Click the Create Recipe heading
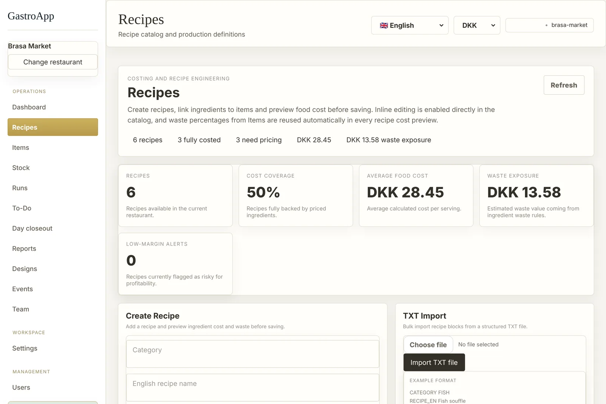 (x=153, y=316)
